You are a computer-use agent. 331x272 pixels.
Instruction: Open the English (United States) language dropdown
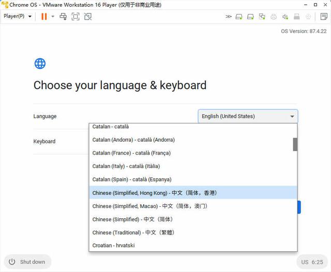tap(248, 116)
